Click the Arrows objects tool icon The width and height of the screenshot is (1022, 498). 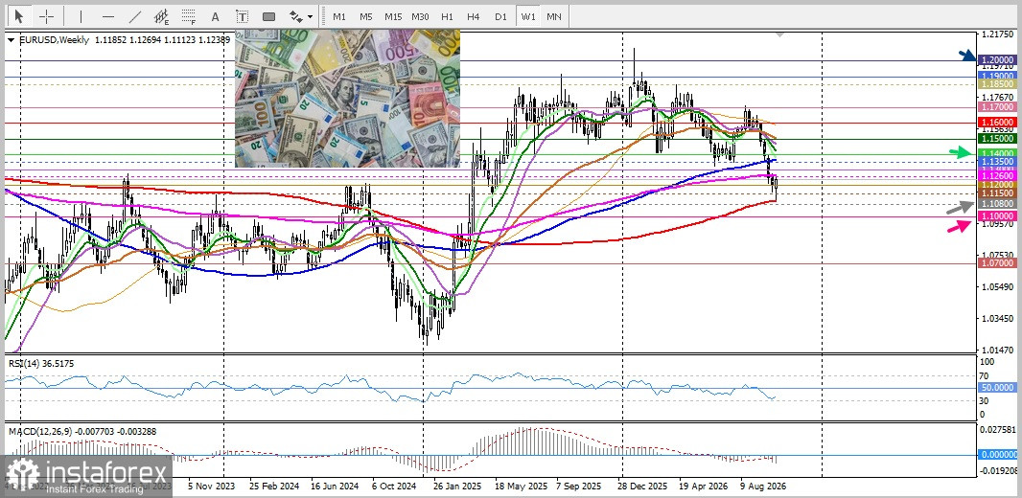tap(296, 16)
